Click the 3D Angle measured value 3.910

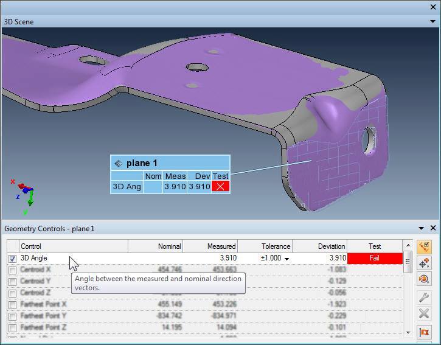(228, 258)
